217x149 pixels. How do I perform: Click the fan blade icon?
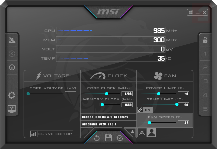pyautogui.click(x=158, y=76)
